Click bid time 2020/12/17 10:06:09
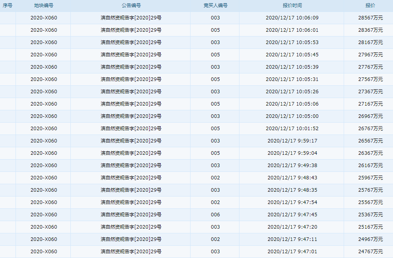The height and width of the screenshot is (258, 393). (x=292, y=18)
